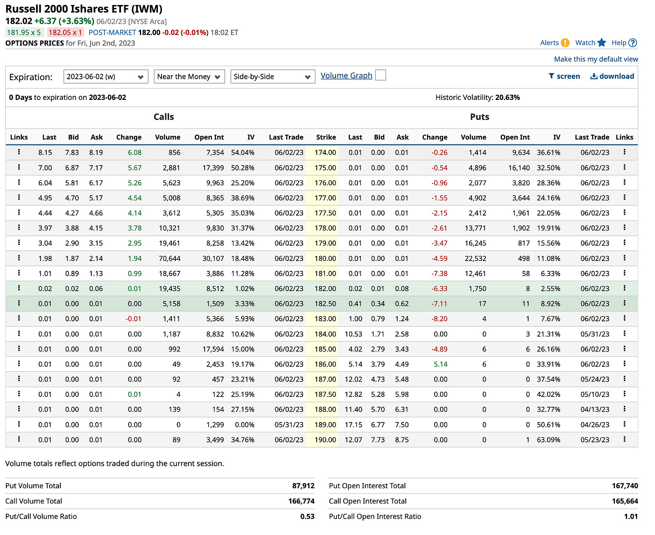Image resolution: width=655 pixels, height=535 pixels.
Task: Open puts links menu for strike 175.00
Action: pyautogui.click(x=624, y=167)
